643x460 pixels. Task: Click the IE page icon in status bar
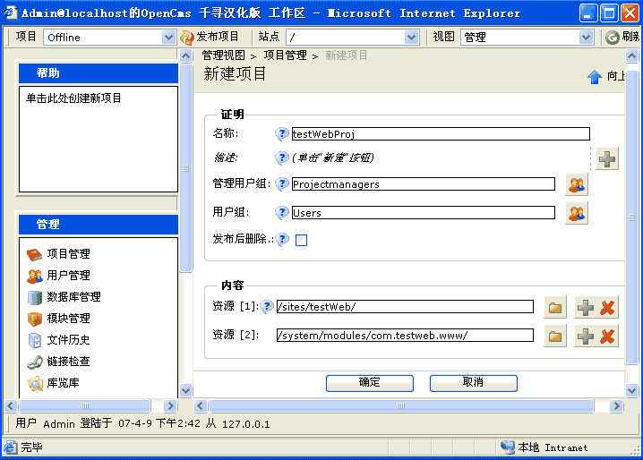(11, 447)
